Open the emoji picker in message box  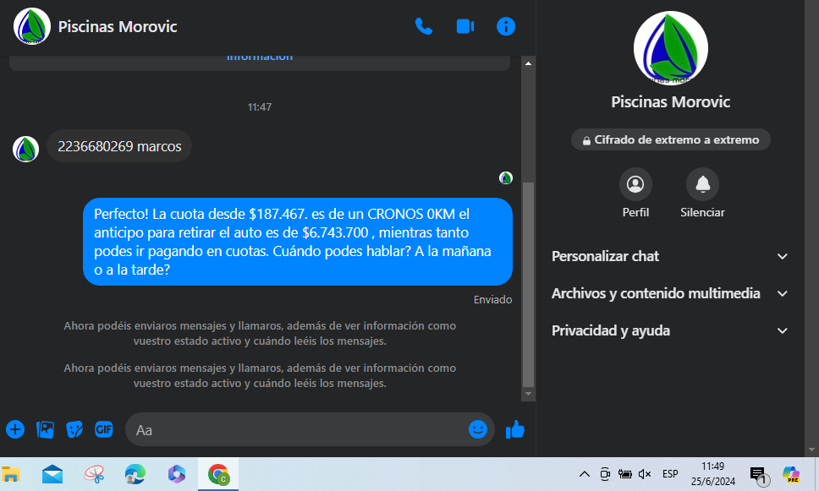[478, 429]
